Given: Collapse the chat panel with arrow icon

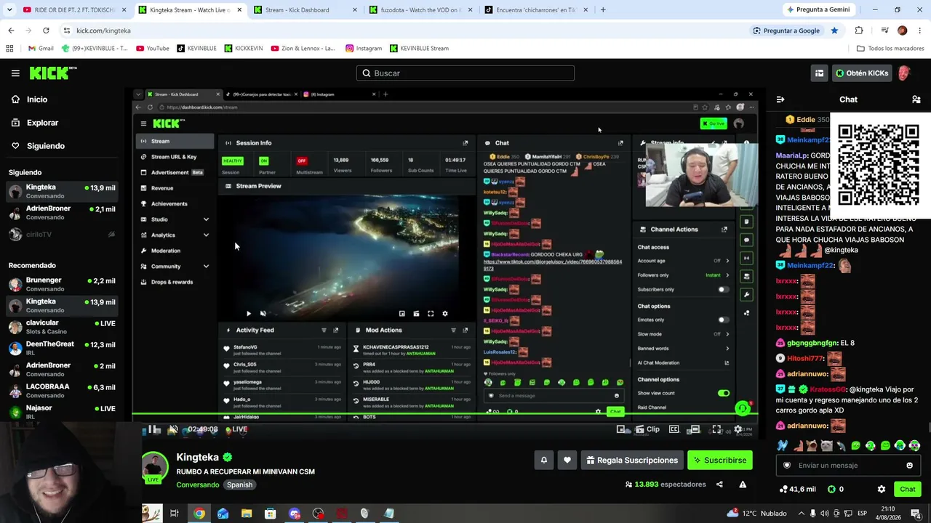Looking at the screenshot, I should coord(780,100).
